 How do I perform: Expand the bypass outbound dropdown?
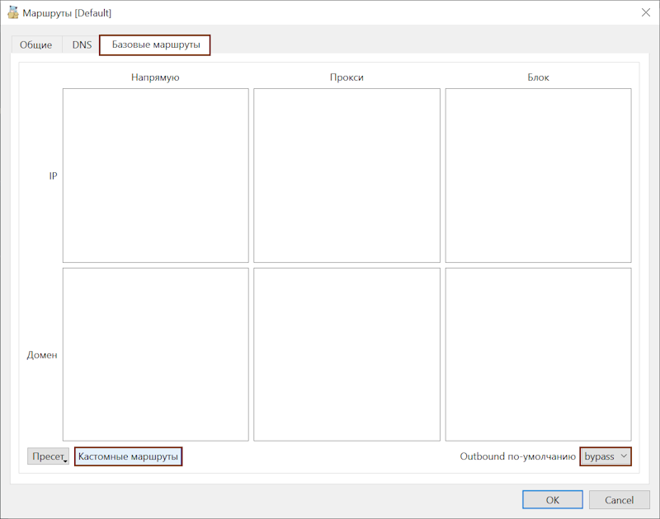click(606, 456)
